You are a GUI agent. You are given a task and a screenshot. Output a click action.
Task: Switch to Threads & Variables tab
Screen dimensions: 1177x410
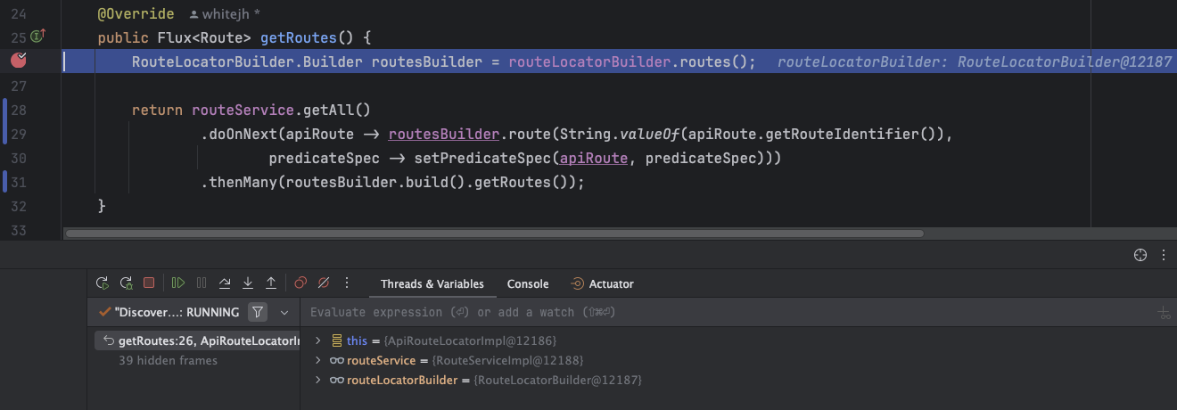point(432,283)
